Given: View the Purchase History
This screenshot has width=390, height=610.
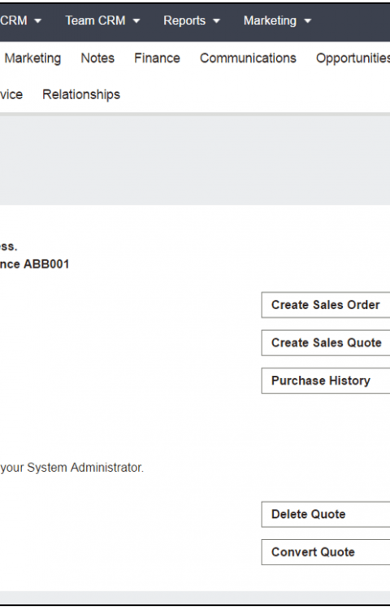Looking at the screenshot, I should [326, 381].
